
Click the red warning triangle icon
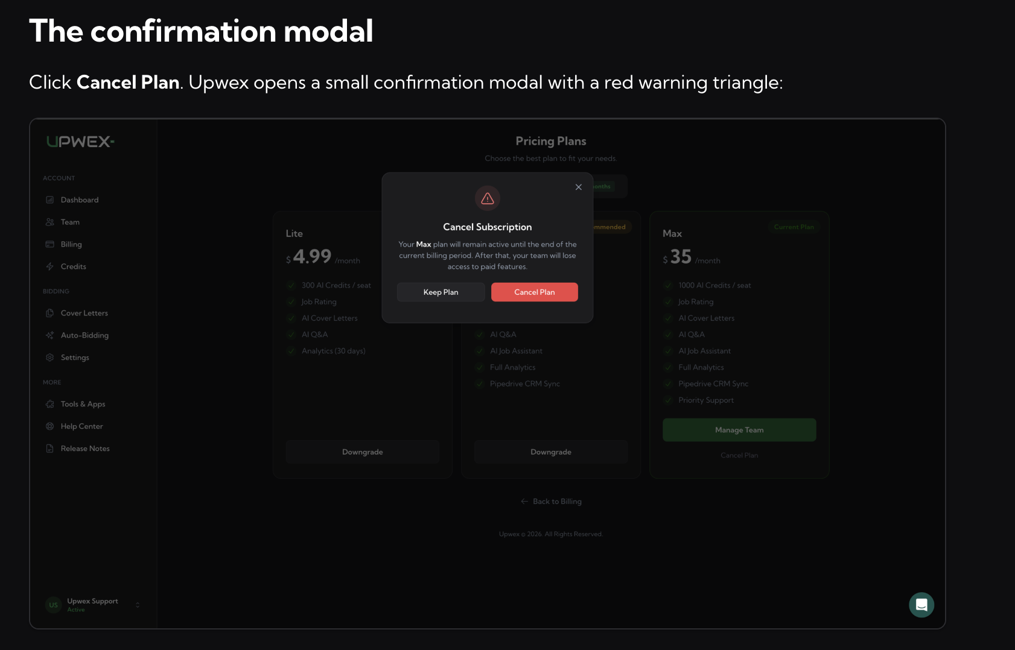488,198
